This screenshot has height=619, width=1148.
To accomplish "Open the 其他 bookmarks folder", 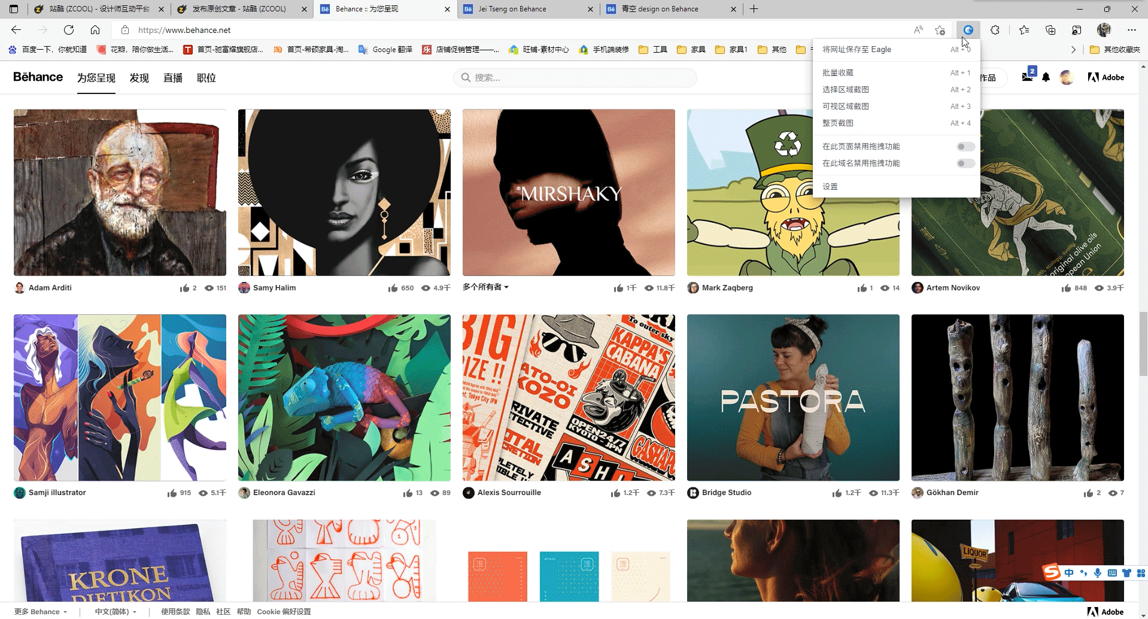I will [772, 50].
